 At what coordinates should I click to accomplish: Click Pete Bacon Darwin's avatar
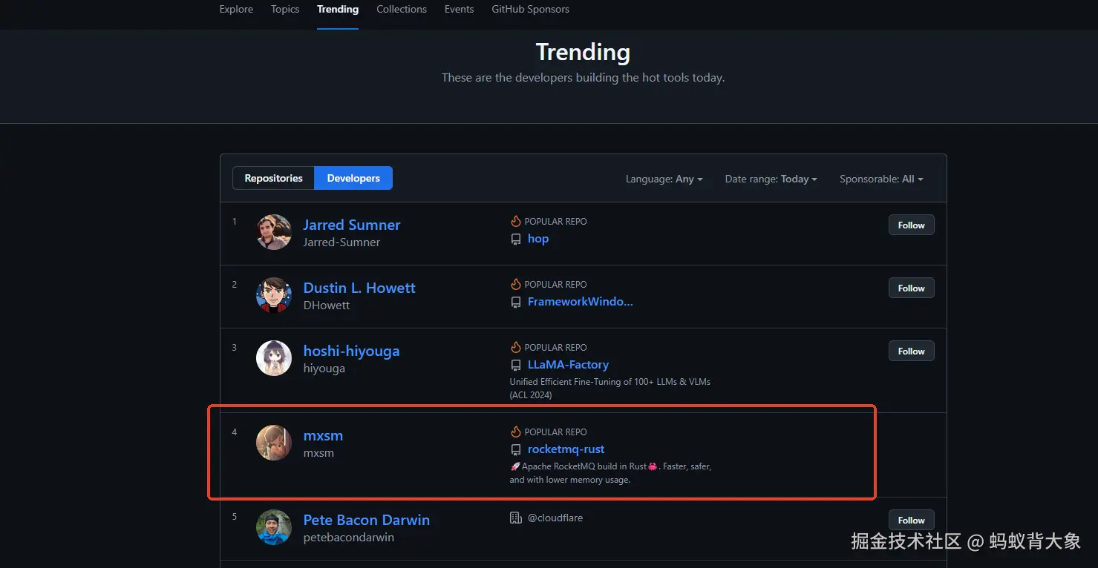pyautogui.click(x=274, y=527)
